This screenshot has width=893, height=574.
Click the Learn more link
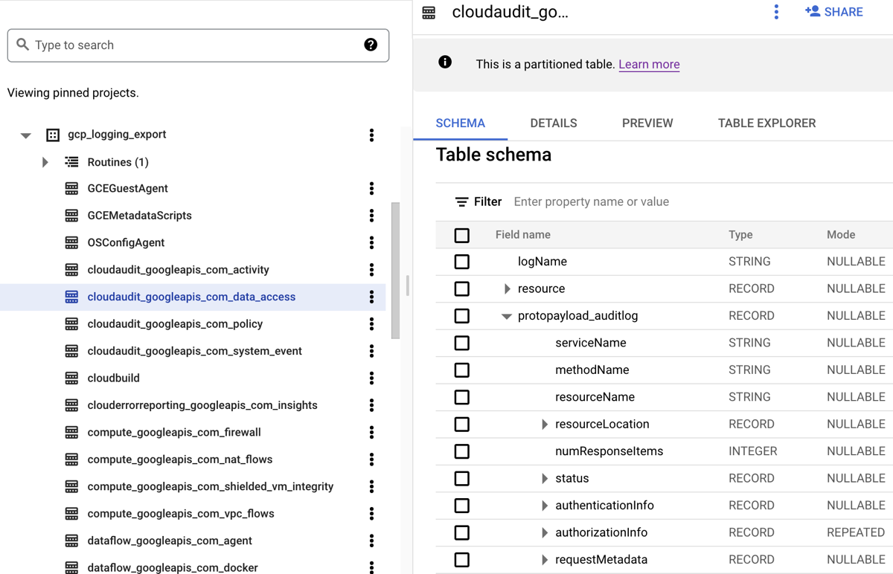coord(649,64)
